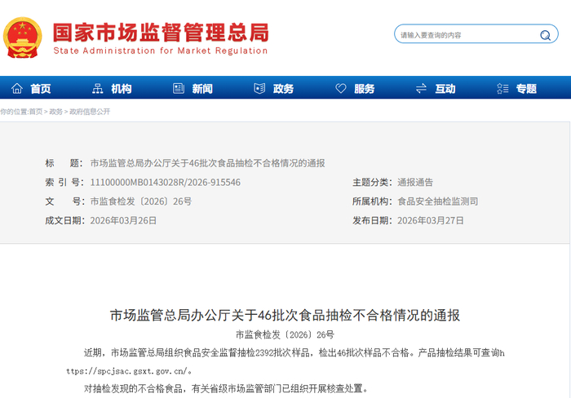The height and width of the screenshot is (398, 571).
Task: Click 市监食检发〔2026〕26号 under the headline
Action: click(x=285, y=334)
